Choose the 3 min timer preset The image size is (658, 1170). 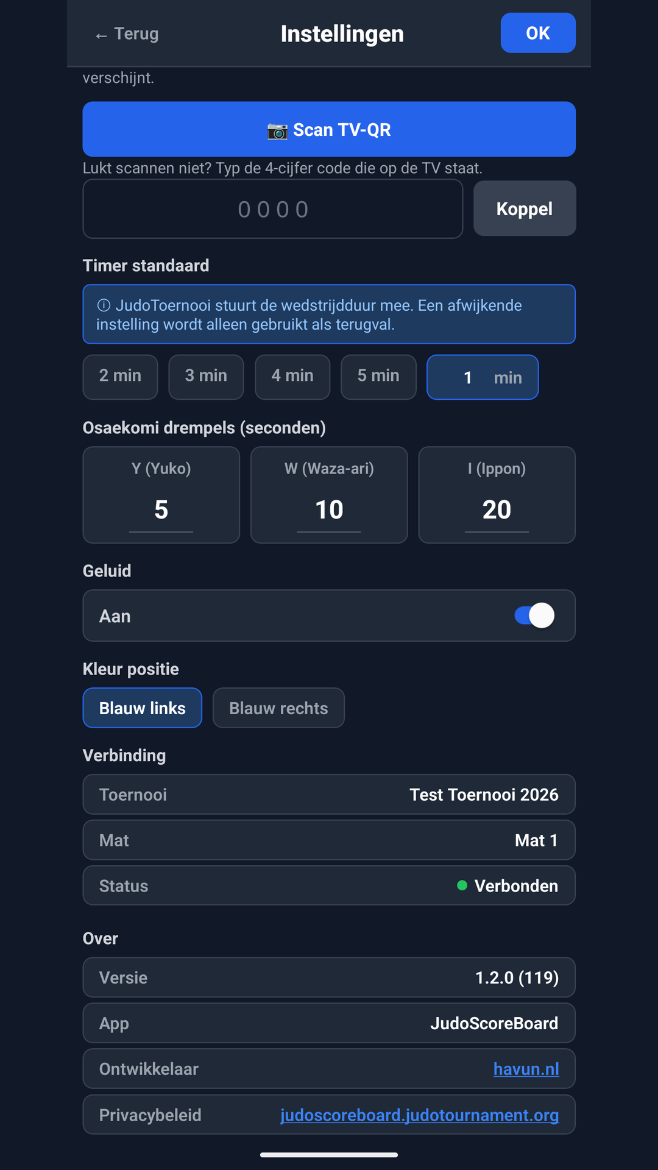click(x=206, y=377)
